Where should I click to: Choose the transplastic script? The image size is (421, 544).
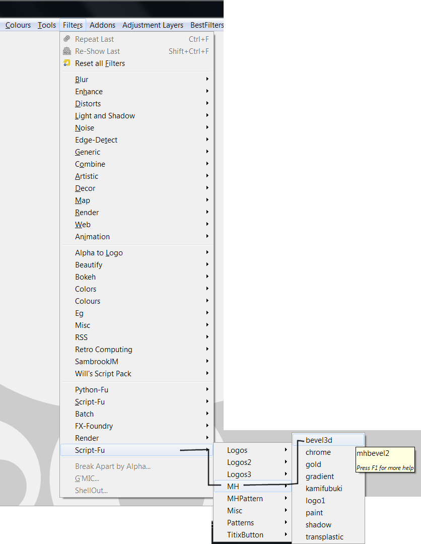[x=328, y=537]
